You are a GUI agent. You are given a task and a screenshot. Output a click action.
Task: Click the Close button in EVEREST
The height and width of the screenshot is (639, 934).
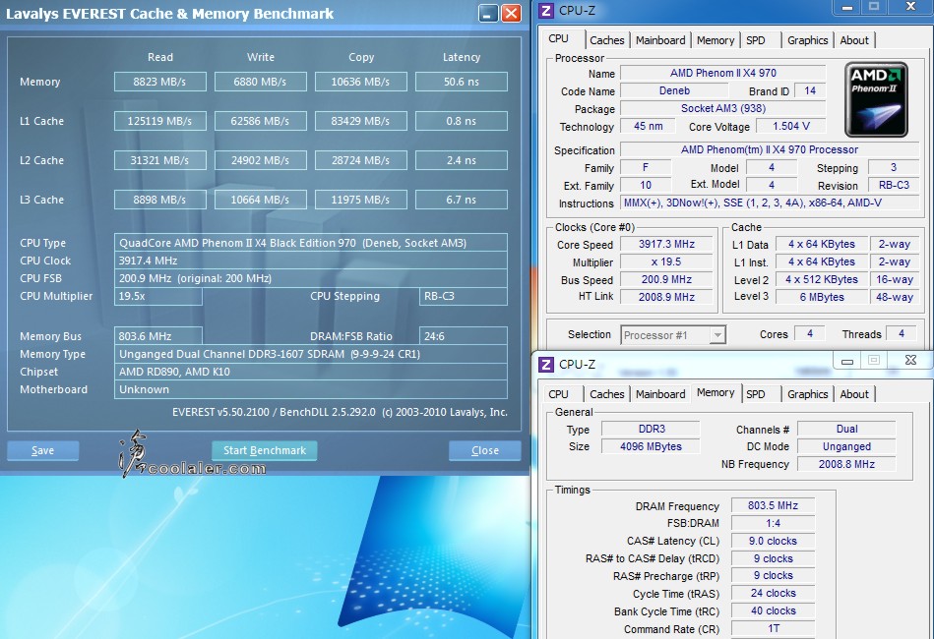tap(485, 451)
